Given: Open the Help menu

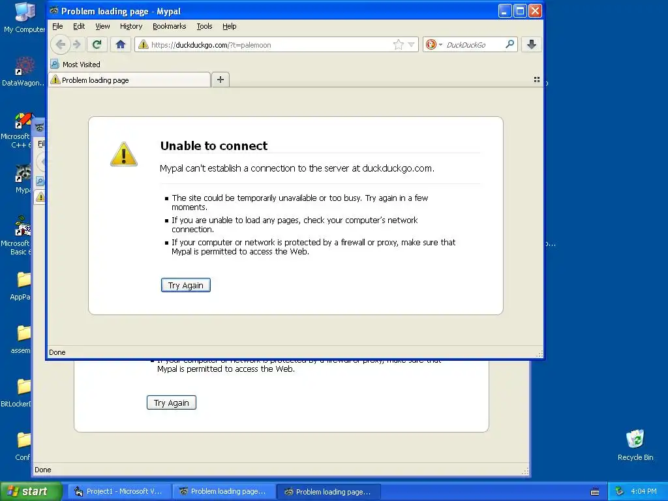Looking at the screenshot, I should pos(229,26).
